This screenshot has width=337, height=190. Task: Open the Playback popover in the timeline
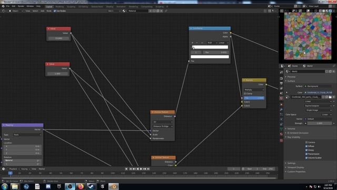[x=14, y=169]
